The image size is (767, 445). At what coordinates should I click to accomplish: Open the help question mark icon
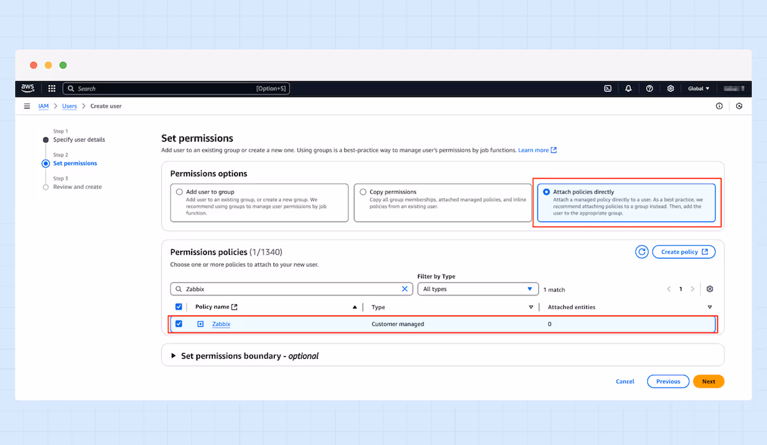649,89
